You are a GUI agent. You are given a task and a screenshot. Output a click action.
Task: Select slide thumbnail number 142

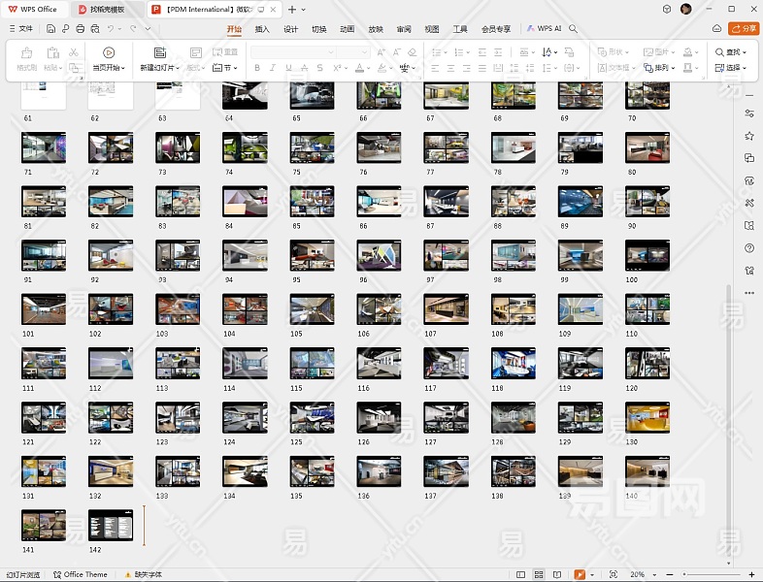pos(111,525)
